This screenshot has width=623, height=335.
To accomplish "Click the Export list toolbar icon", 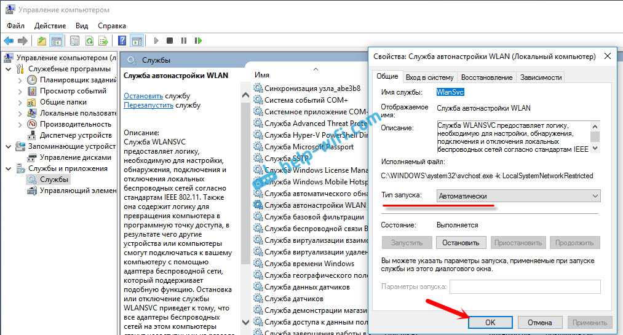I will [x=104, y=41].
